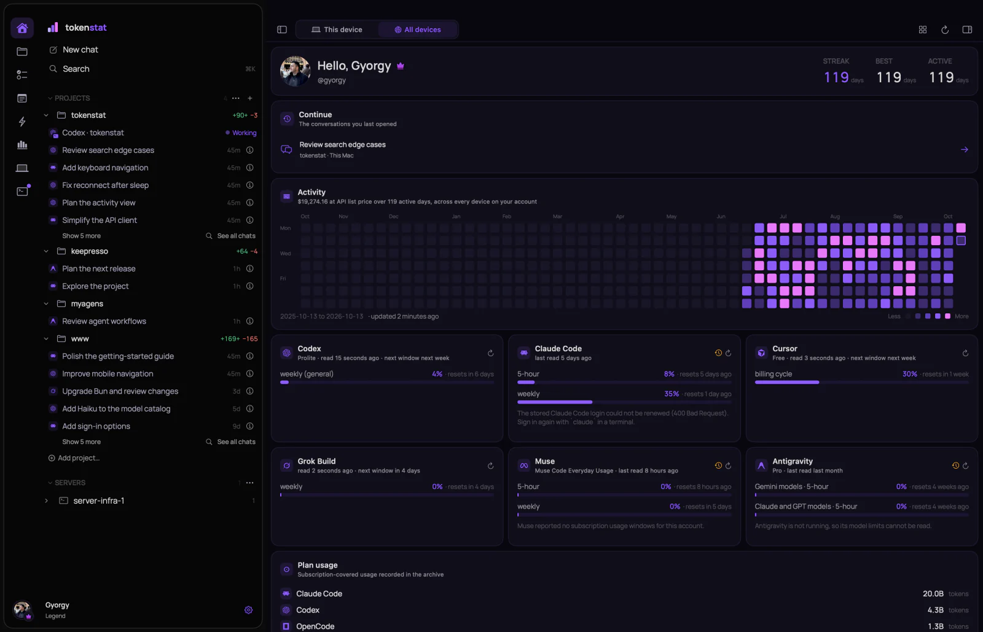
Task: Select highlighted last cell in activity heatmap
Action: tap(961, 241)
